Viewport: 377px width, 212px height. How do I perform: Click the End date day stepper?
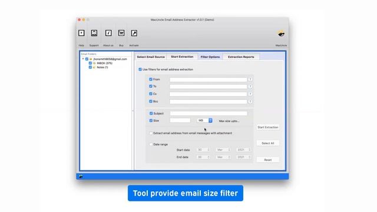[x=209, y=157]
